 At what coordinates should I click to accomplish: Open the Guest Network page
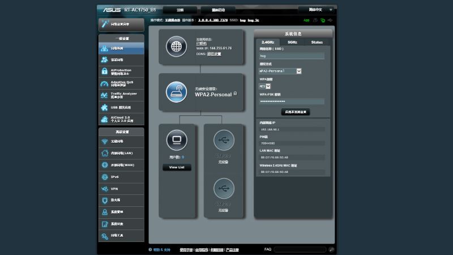(121, 60)
